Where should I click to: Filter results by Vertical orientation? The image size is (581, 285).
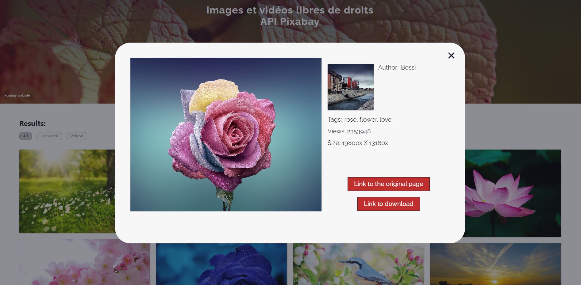click(77, 136)
